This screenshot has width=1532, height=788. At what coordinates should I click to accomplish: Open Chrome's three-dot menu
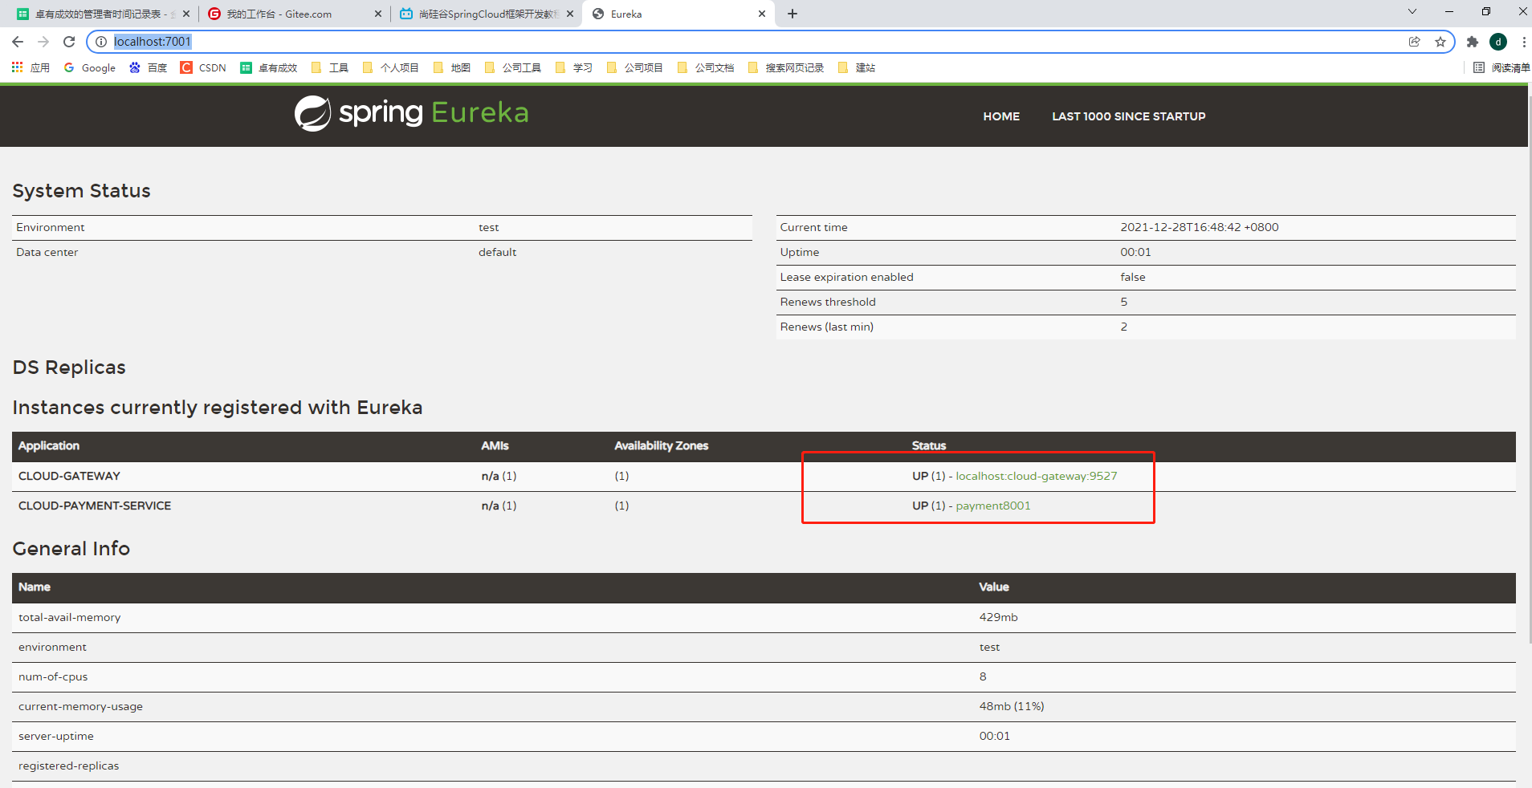tap(1523, 42)
